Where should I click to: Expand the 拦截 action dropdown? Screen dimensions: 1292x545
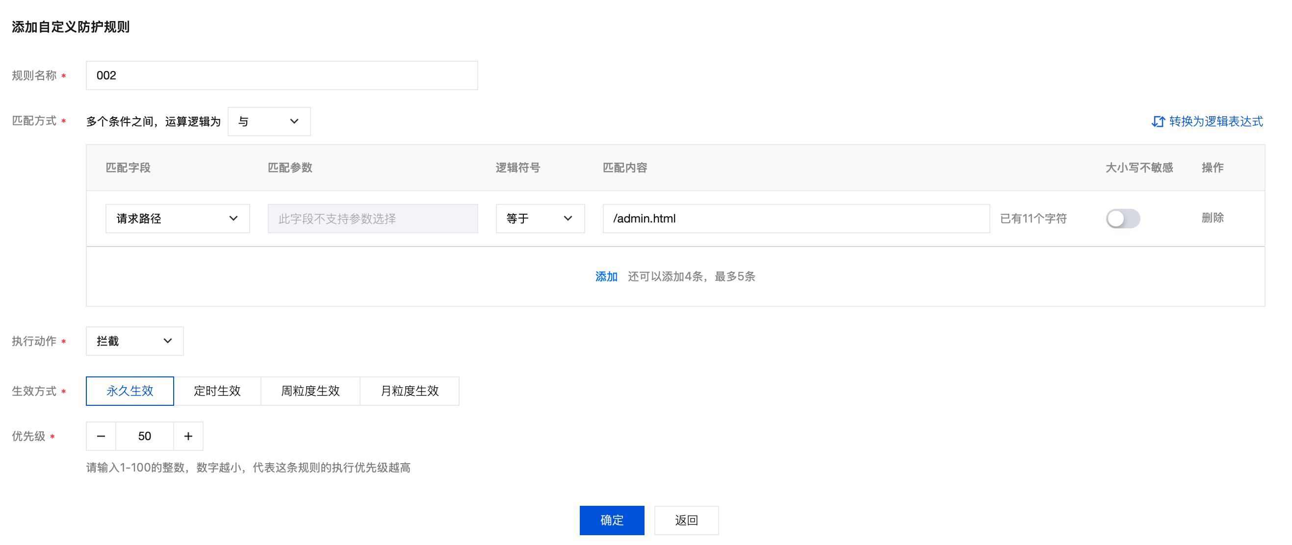tap(134, 341)
